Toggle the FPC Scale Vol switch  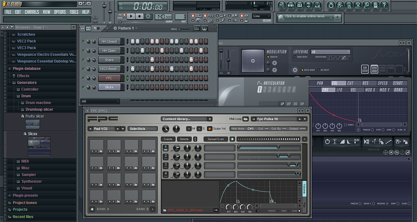pos(210,128)
